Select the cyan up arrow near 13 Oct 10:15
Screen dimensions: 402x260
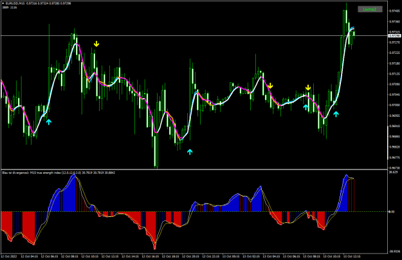(336, 114)
